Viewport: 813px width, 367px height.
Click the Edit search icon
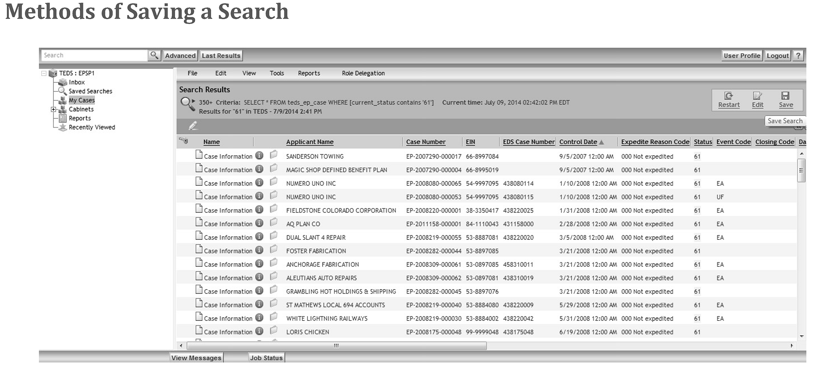click(x=757, y=96)
